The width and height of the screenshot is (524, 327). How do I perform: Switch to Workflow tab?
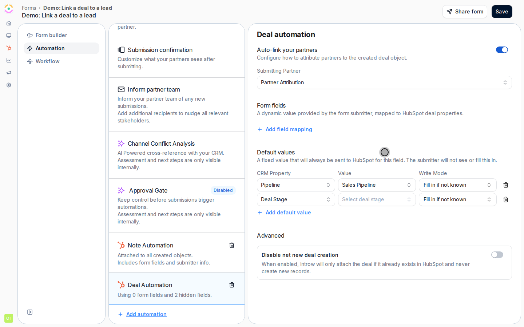click(61, 61)
